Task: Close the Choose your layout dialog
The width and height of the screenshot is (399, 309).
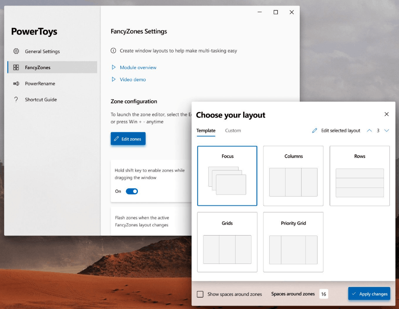Action: [x=387, y=114]
